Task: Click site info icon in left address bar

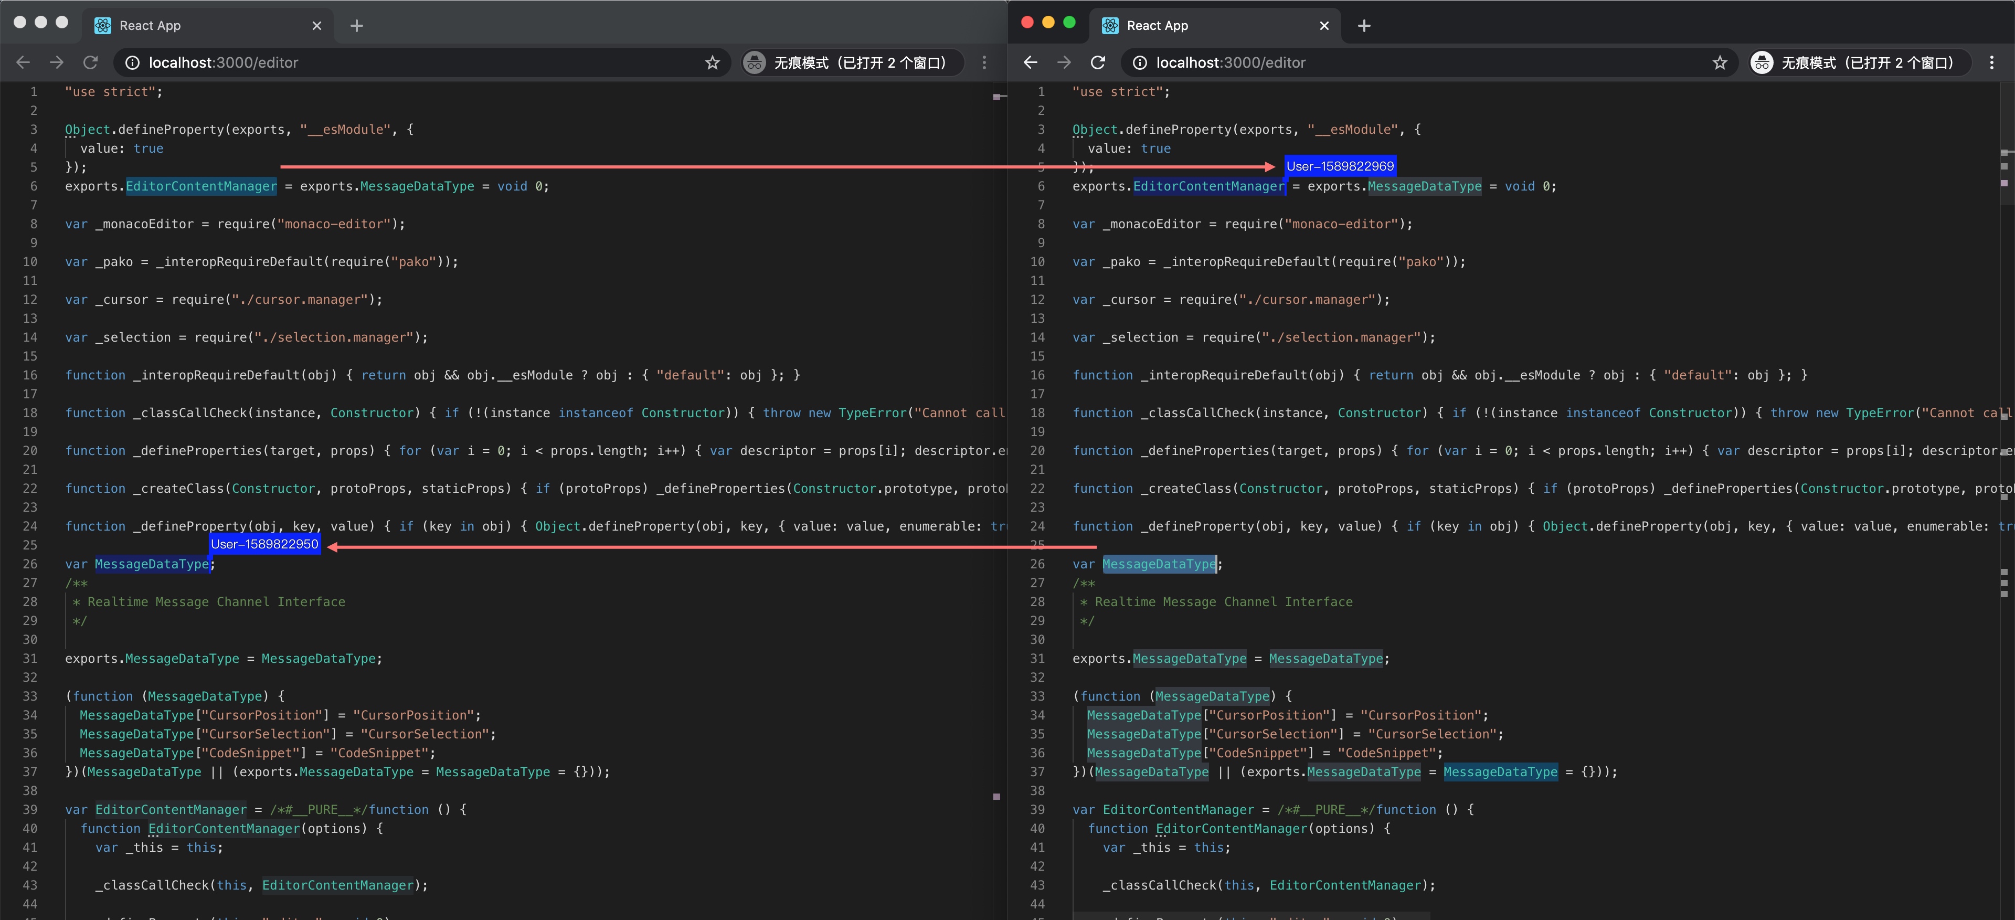Action: point(133,62)
